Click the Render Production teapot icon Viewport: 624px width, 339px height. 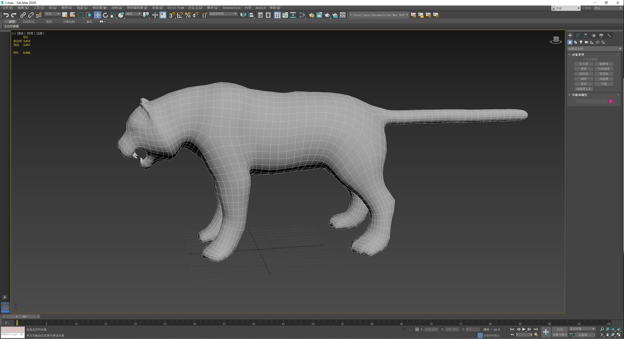click(327, 15)
